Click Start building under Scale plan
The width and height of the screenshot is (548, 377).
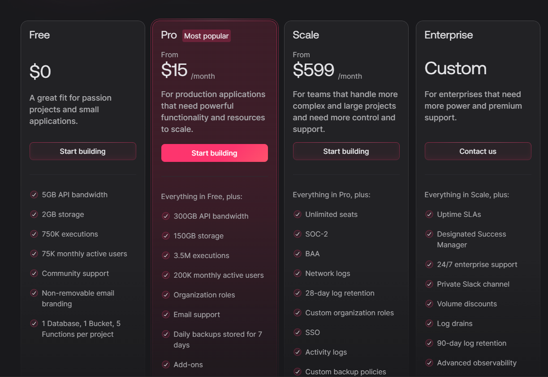pos(346,151)
